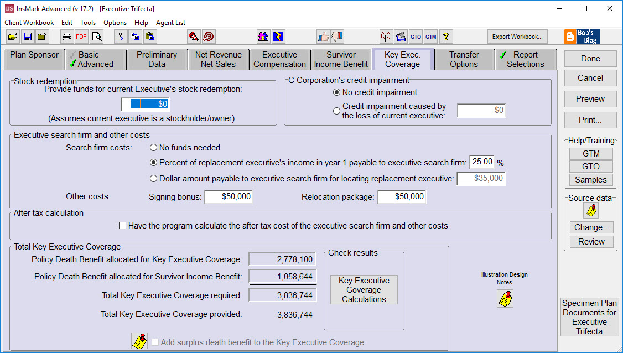This screenshot has height=353, width=623.
Task: Open the bullseye target icon on the toolbar
Action: (x=209, y=36)
